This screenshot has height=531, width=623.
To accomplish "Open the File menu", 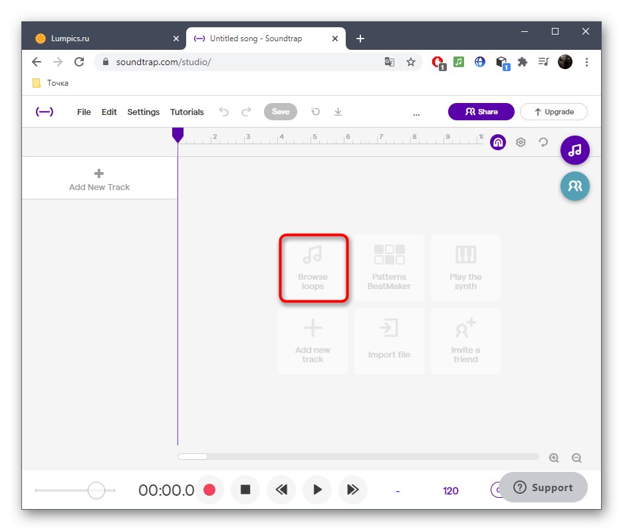I will point(84,112).
